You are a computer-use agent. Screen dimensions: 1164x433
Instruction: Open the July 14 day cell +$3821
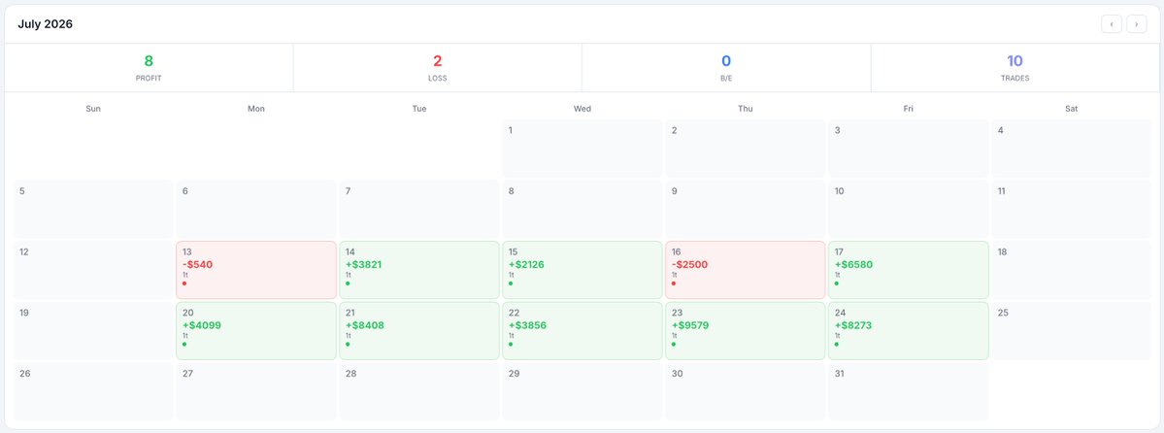tap(419, 270)
